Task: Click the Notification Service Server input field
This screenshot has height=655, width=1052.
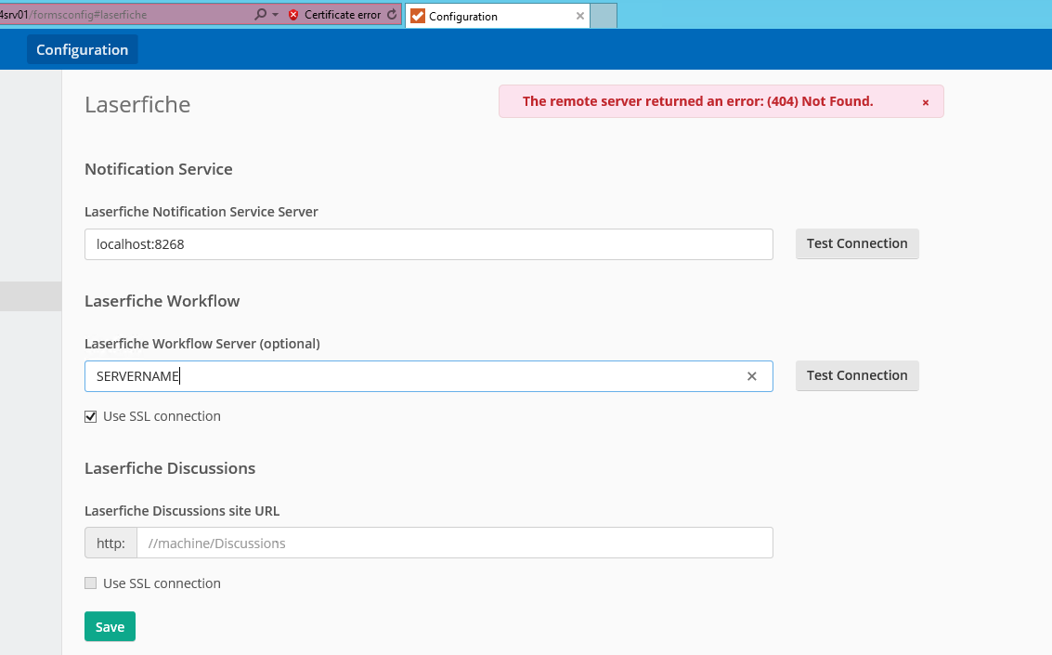Action: 429,244
